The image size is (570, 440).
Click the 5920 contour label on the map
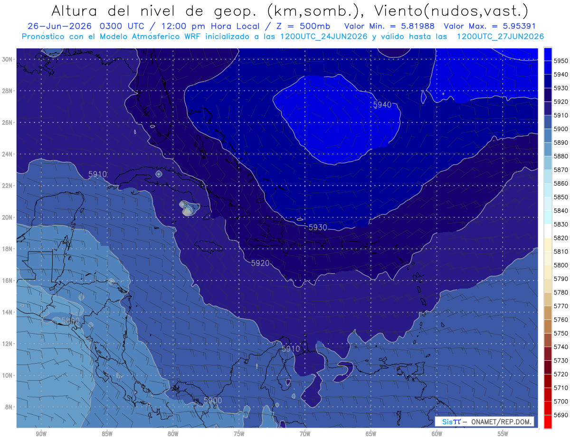click(x=260, y=262)
